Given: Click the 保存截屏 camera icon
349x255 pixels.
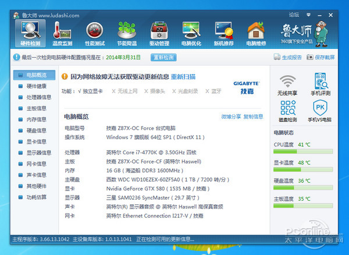Looking at the screenshot, I should (x=310, y=57).
